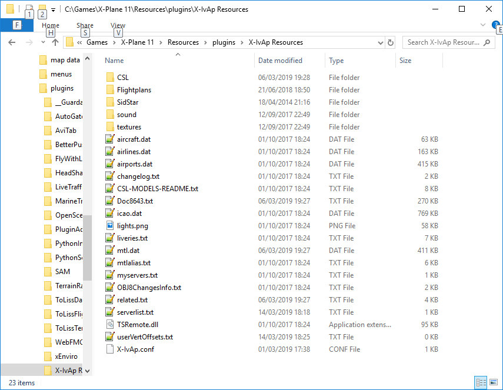The height and width of the screenshot is (390, 503).
Task: Click the search magnifier icon
Action: click(487, 42)
